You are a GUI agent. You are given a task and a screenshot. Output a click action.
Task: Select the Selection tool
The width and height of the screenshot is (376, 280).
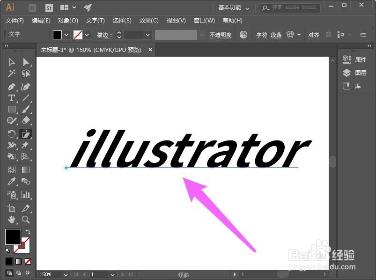tap(12, 62)
